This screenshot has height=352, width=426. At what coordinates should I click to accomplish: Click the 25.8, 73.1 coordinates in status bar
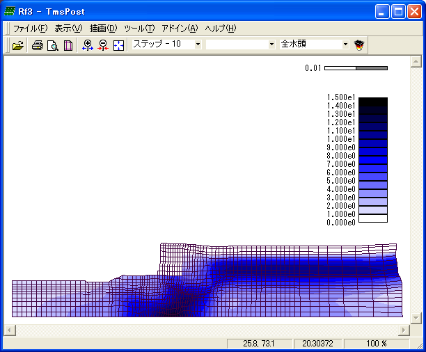(259, 344)
